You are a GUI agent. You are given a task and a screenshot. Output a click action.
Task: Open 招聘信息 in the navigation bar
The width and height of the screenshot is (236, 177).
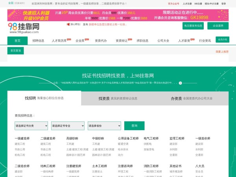pyautogui.click(x=38, y=41)
